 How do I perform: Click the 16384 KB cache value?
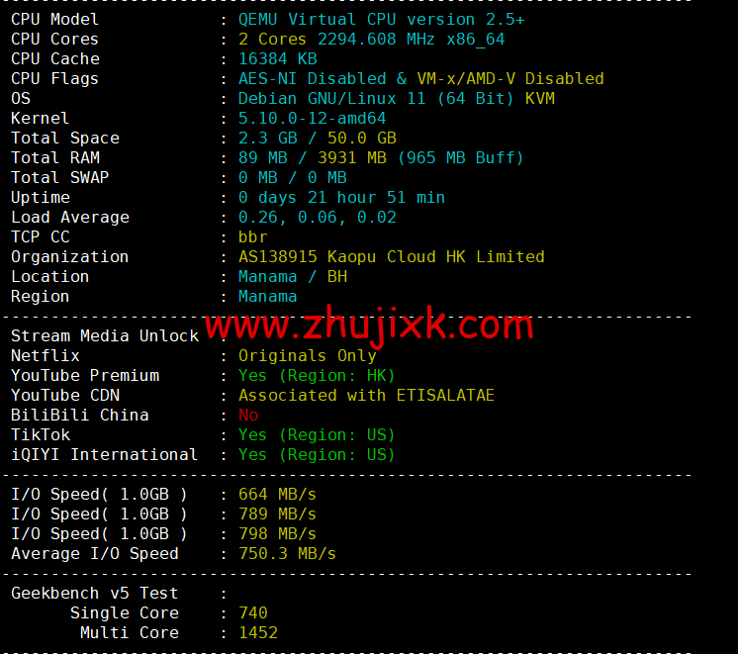point(277,58)
